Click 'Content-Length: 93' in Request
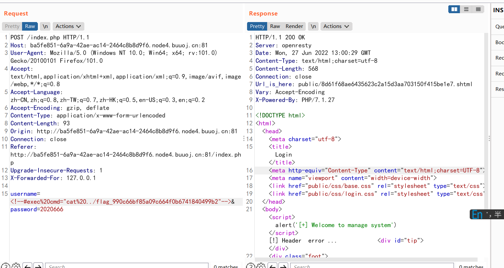The width and height of the screenshot is (504, 268). 40,123
